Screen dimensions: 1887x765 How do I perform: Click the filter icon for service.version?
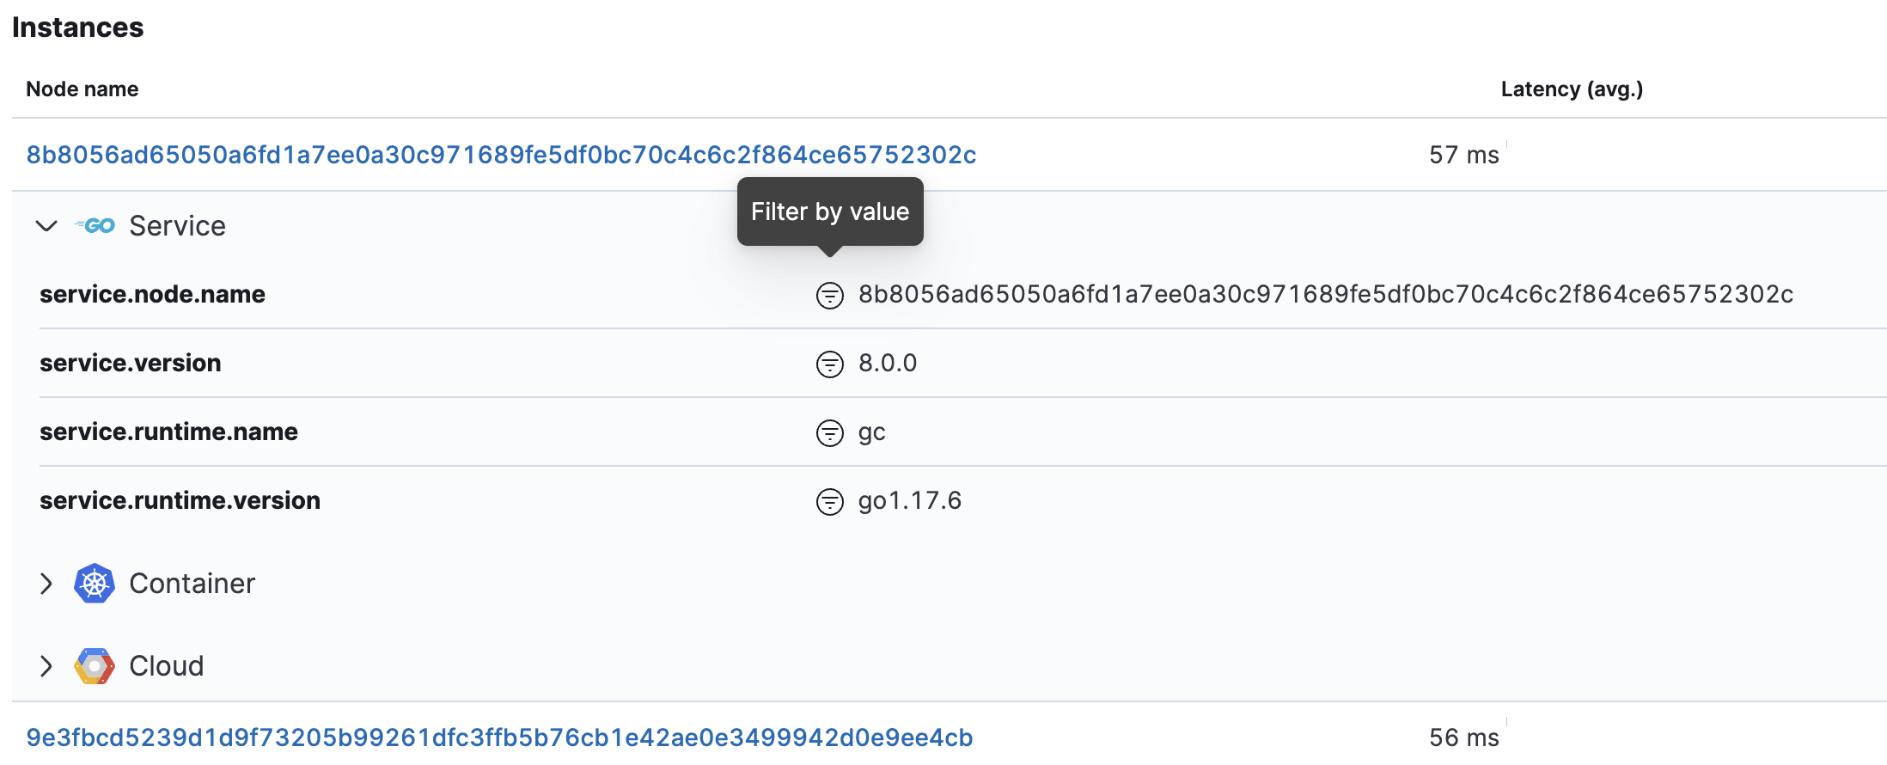coord(829,363)
